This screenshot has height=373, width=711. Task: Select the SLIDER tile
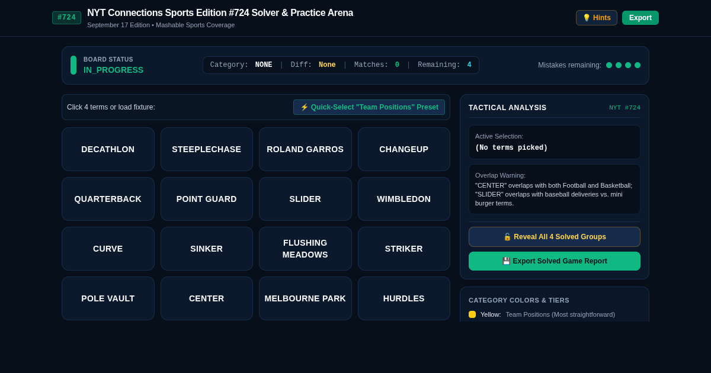[x=305, y=199]
